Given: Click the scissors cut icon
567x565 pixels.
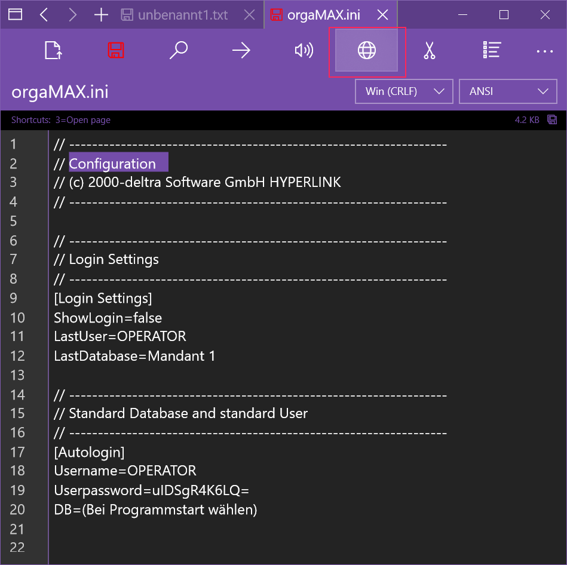Looking at the screenshot, I should (x=429, y=50).
